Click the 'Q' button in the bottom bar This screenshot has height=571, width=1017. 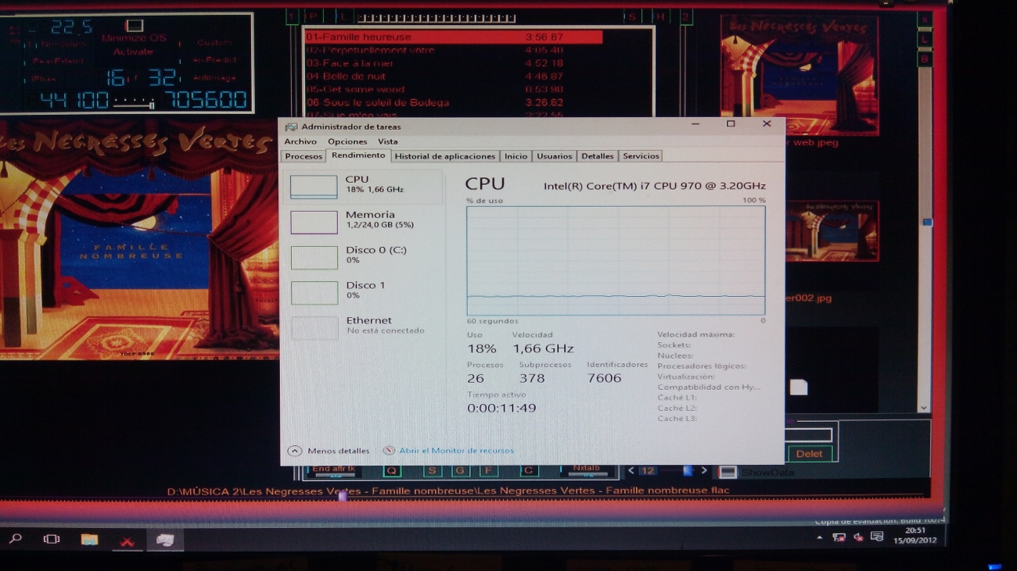click(x=392, y=470)
